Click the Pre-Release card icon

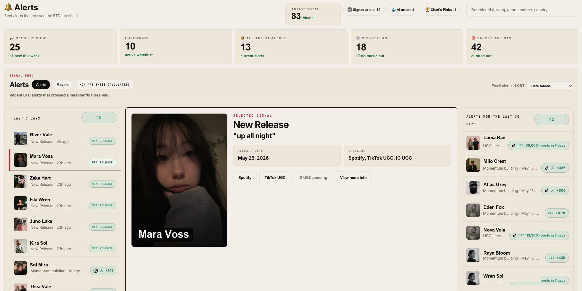click(358, 38)
